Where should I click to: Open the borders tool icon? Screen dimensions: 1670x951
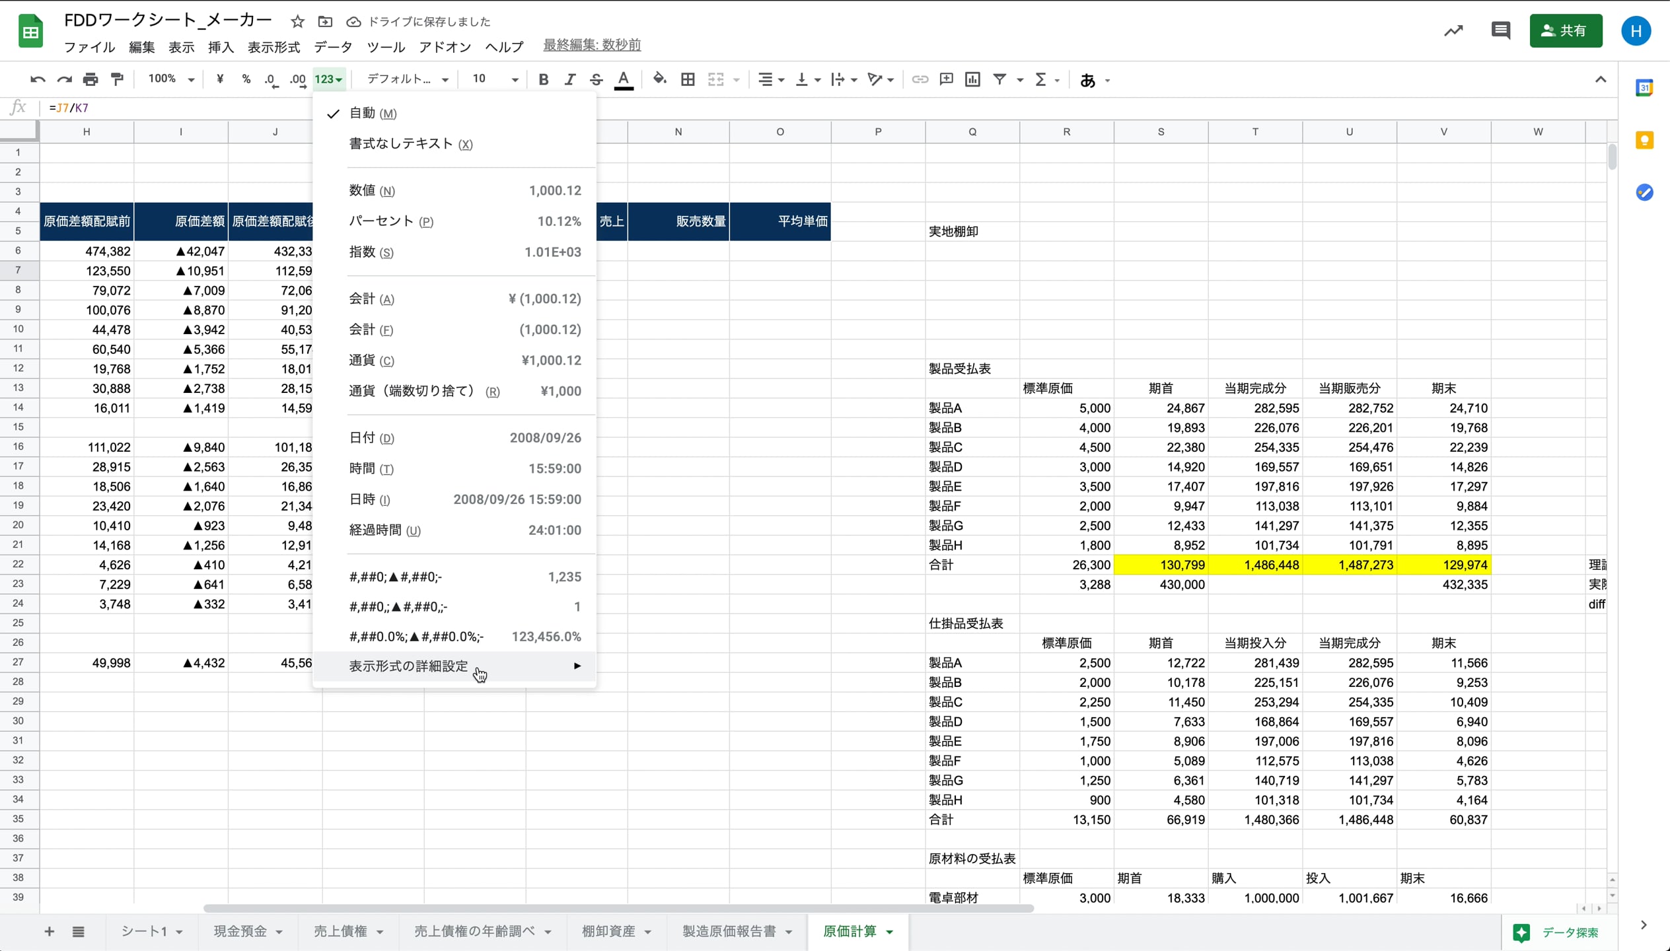point(688,79)
